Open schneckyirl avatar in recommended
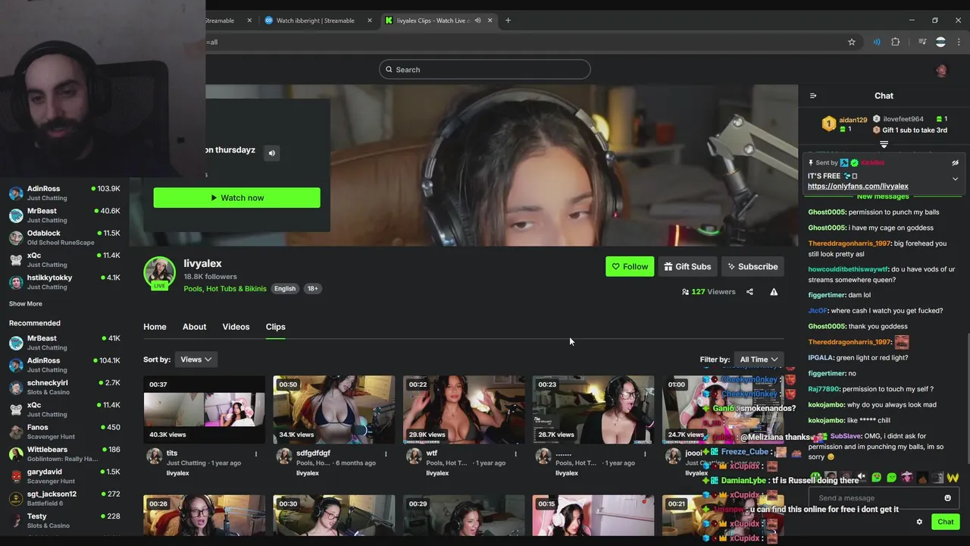This screenshot has height=546, width=970. (16, 388)
